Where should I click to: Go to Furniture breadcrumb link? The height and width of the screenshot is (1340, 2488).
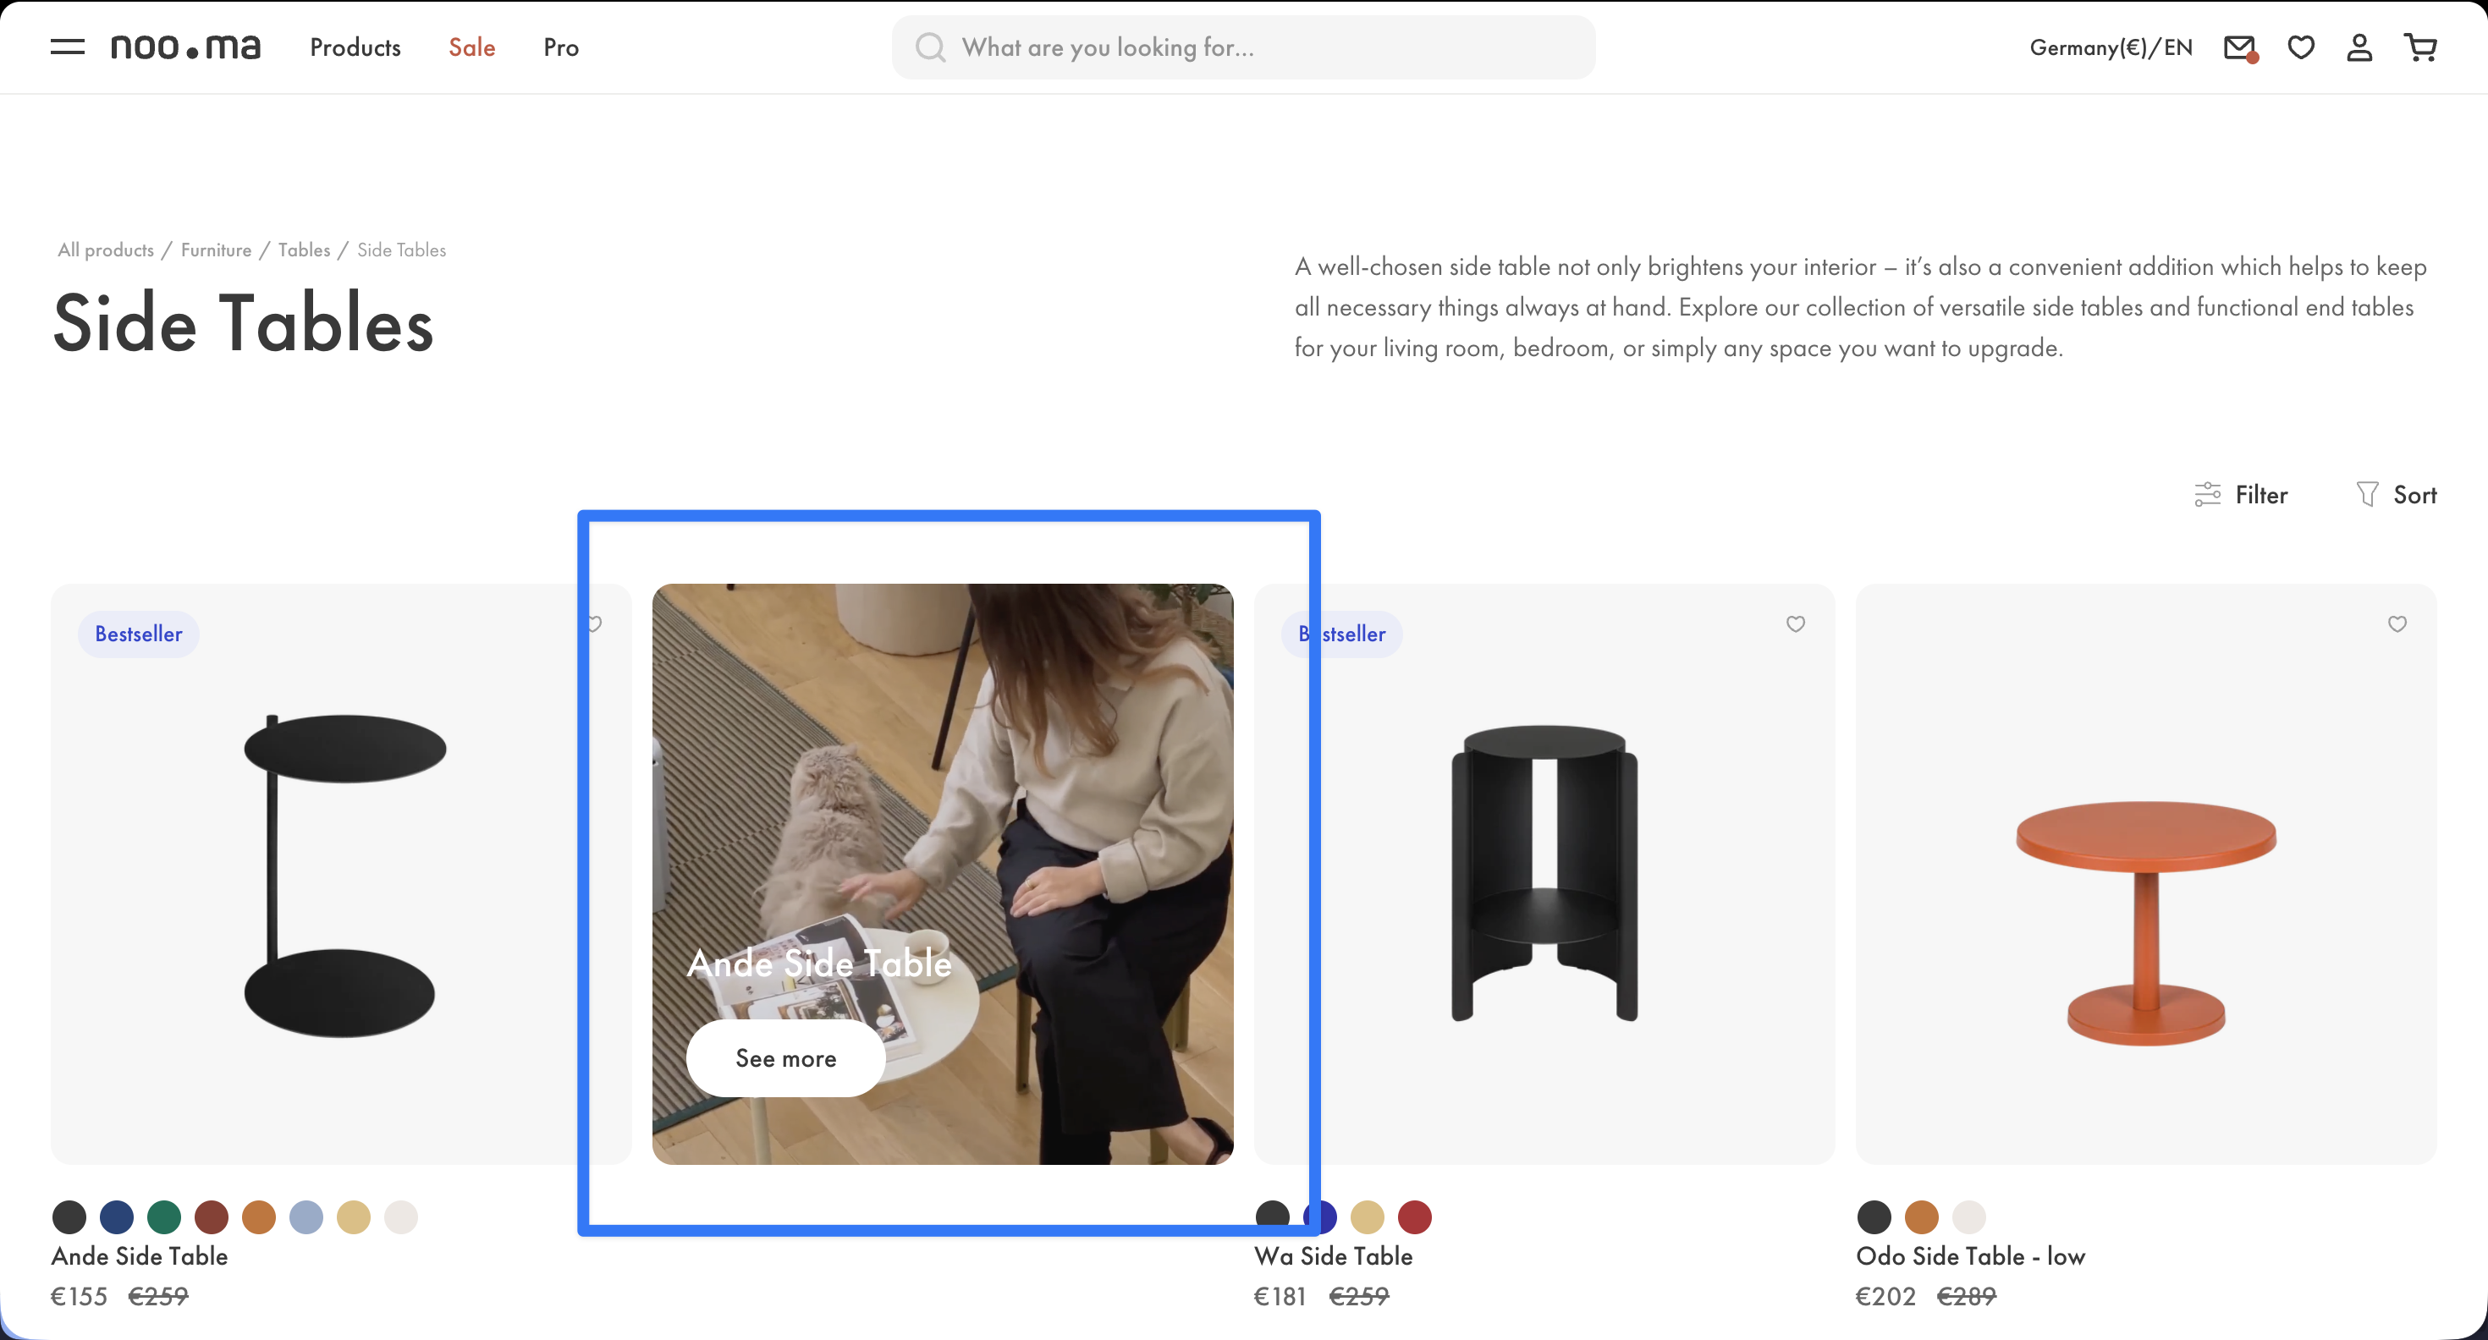tap(216, 250)
